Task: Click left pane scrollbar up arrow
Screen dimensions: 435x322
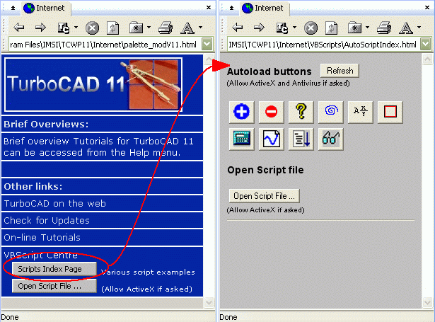Action: (x=209, y=59)
